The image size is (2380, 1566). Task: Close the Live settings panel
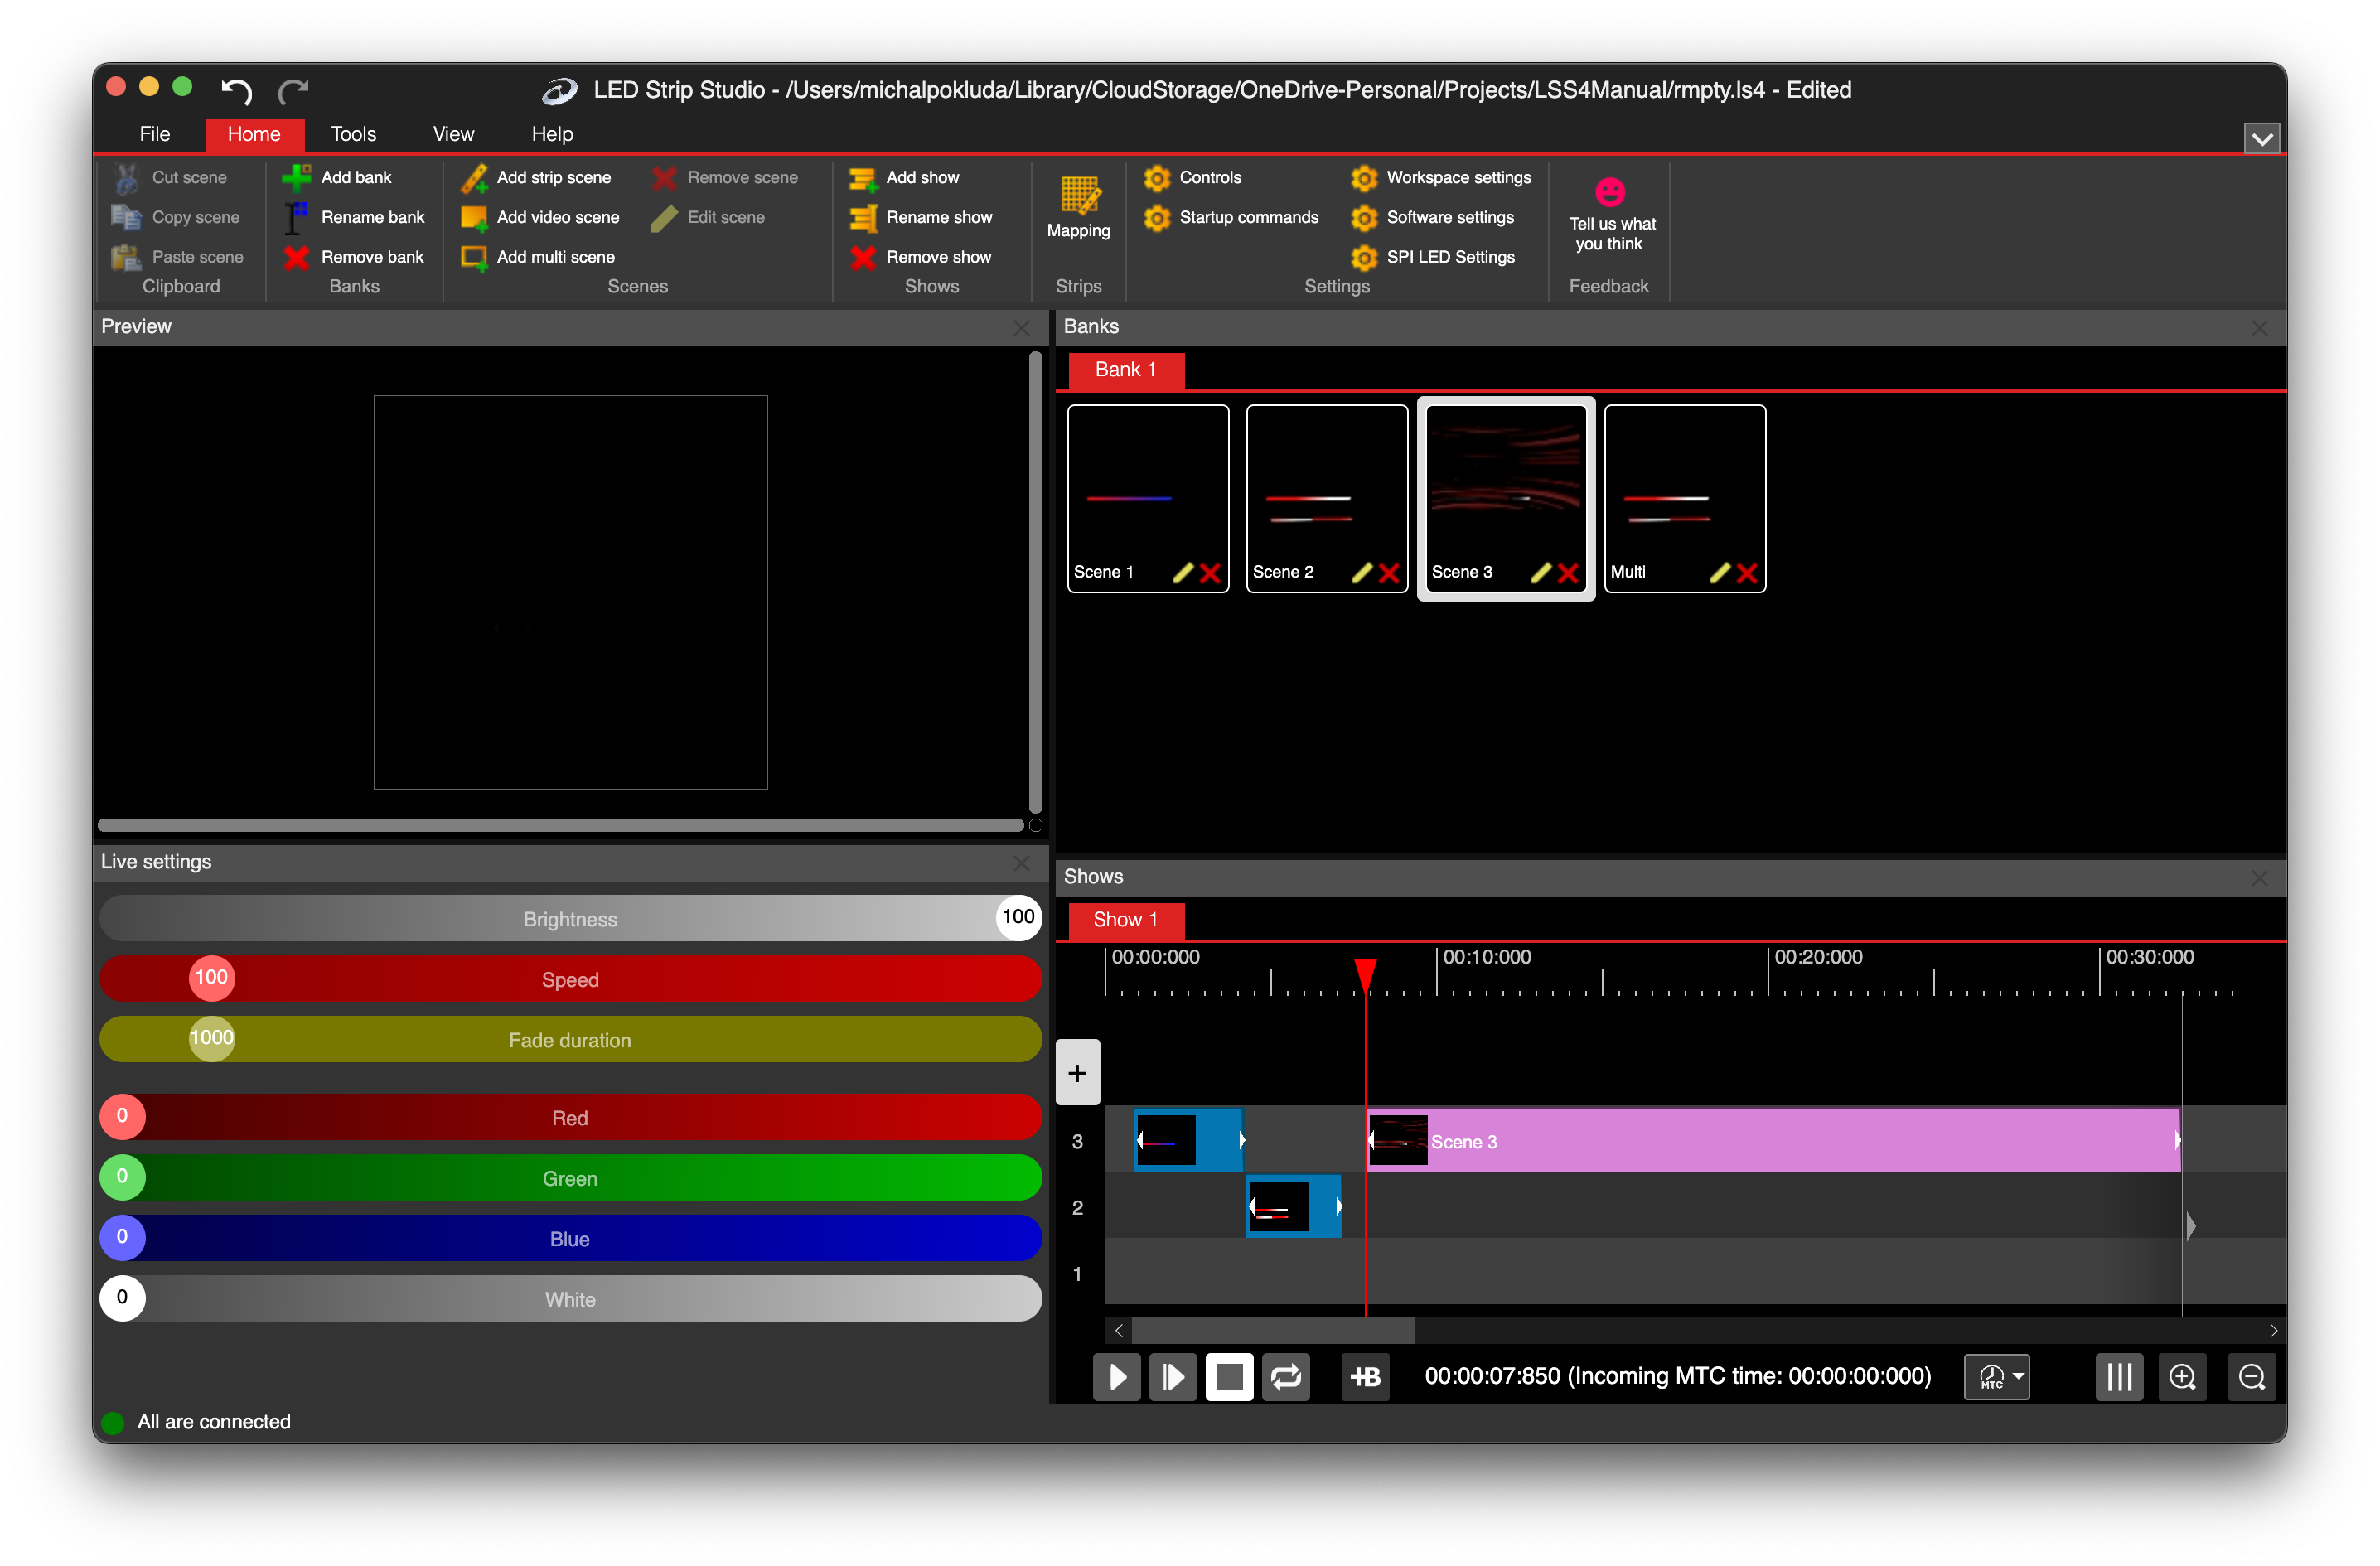1021,863
